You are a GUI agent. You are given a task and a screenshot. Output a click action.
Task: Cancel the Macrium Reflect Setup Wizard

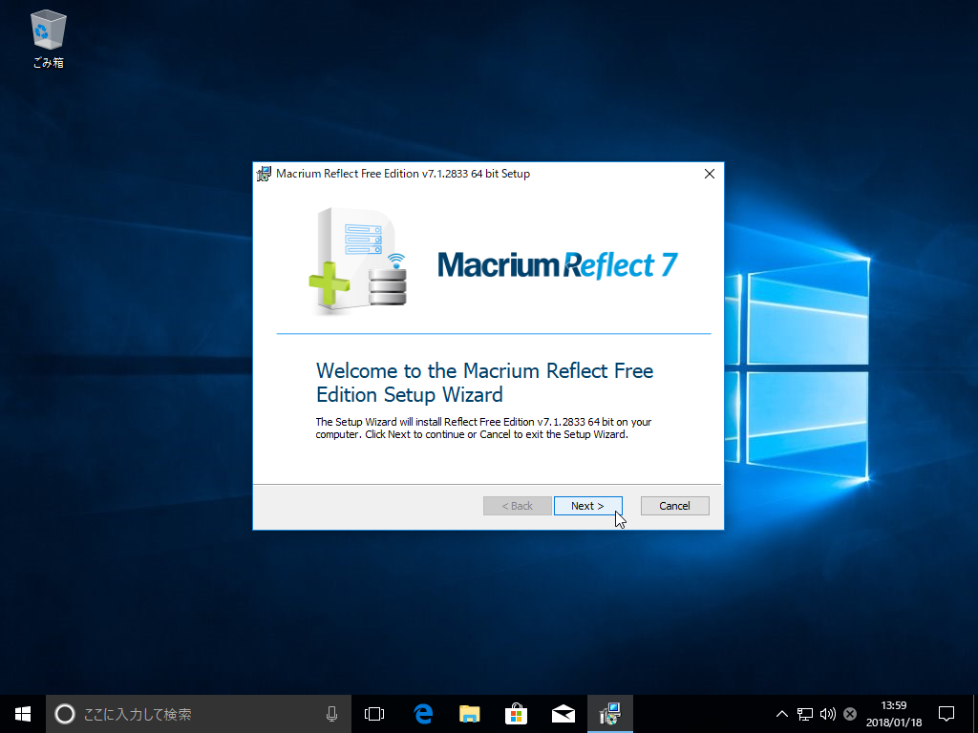coord(674,506)
